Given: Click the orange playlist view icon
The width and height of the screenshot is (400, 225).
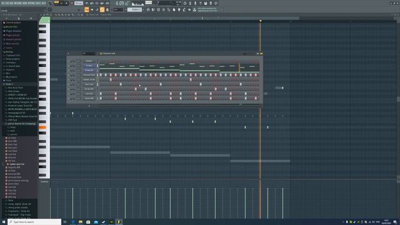Looking at the screenshot, I should click(x=86, y=10).
